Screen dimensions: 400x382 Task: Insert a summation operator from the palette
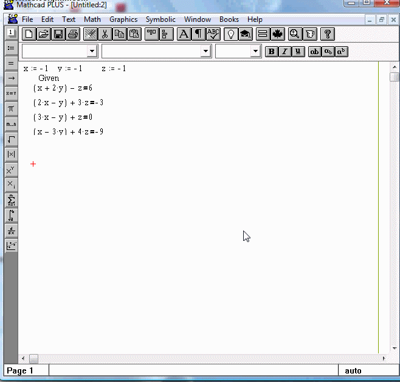(x=11, y=200)
